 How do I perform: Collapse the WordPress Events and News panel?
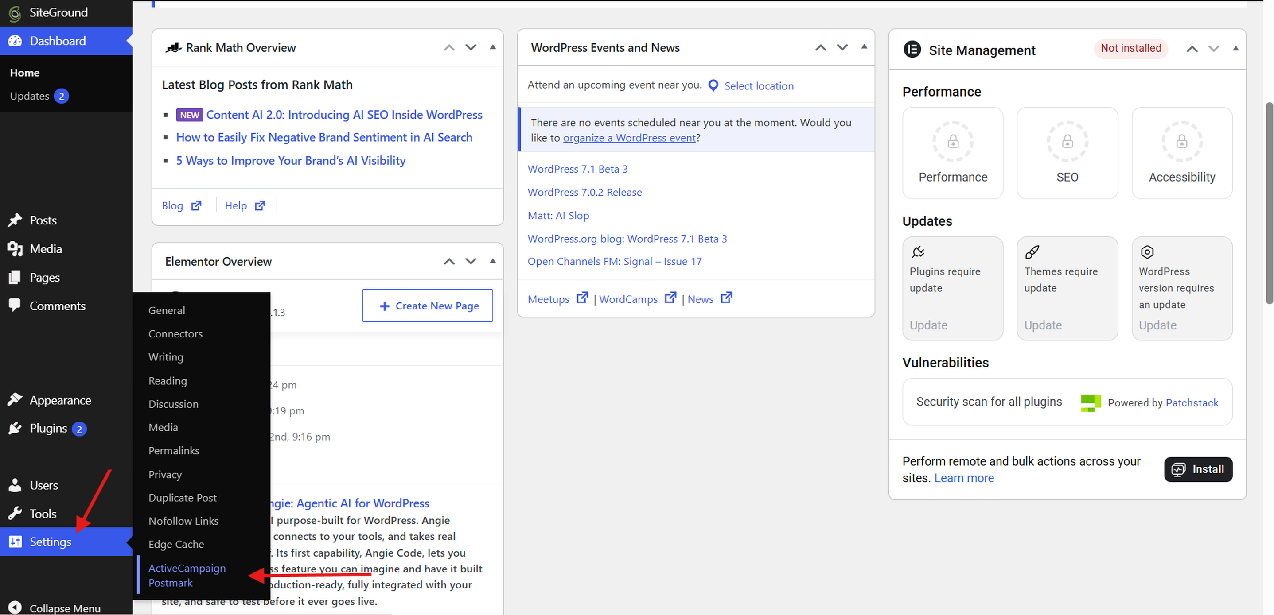pyautogui.click(x=864, y=47)
